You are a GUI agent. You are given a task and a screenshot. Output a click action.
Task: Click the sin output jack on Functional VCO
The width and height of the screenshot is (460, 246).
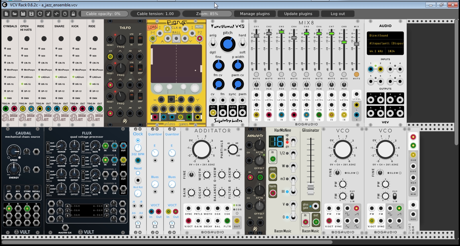click(x=213, y=113)
